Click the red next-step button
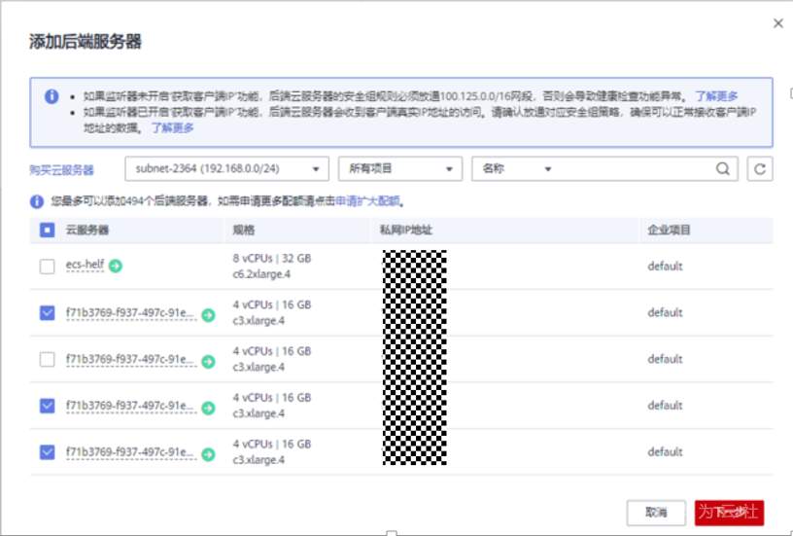793x536 pixels. 729,513
